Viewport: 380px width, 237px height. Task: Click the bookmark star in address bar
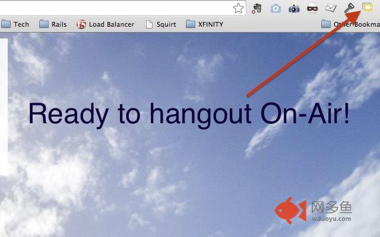(x=238, y=8)
